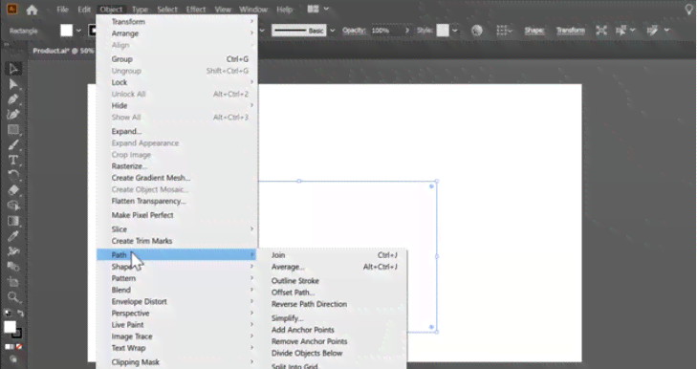The image size is (697, 369).
Task: Click the Arrange Documents grid icon
Action: point(314,9)
